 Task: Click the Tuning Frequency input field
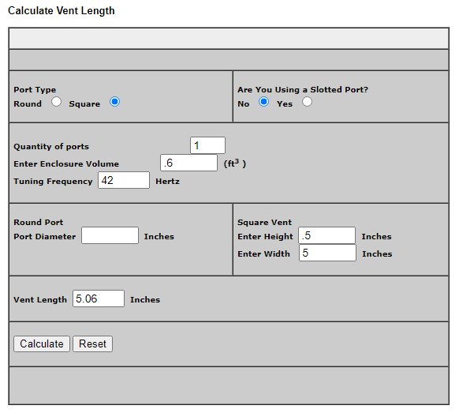(124, 180)
